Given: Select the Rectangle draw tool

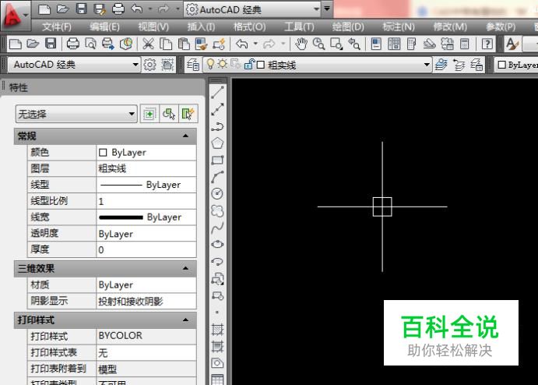Looking at the screenshot, I should click(218, 160).
